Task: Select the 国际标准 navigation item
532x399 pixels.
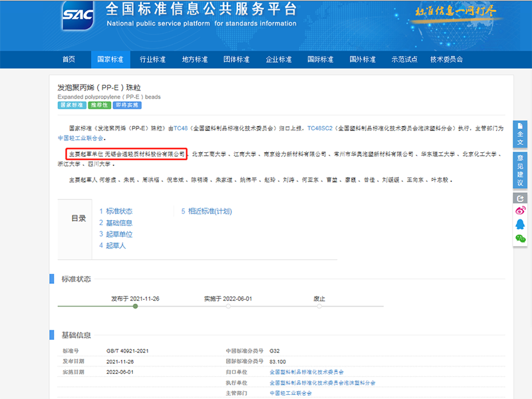Action: tap(321, 59)
